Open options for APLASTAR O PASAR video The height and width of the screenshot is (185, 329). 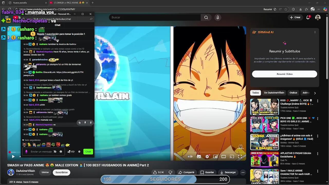pos(318,154)
